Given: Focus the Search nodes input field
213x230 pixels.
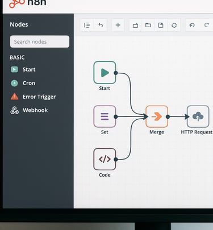Looking at the screenshot, I should point(40,41).
